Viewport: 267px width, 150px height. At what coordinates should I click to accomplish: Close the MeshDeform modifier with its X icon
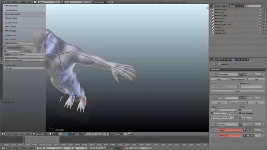point(264,74)
